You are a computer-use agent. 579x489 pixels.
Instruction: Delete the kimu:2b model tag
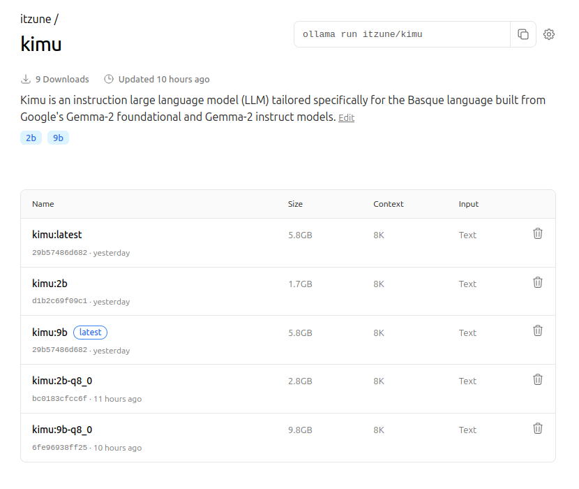coord(538,282)
